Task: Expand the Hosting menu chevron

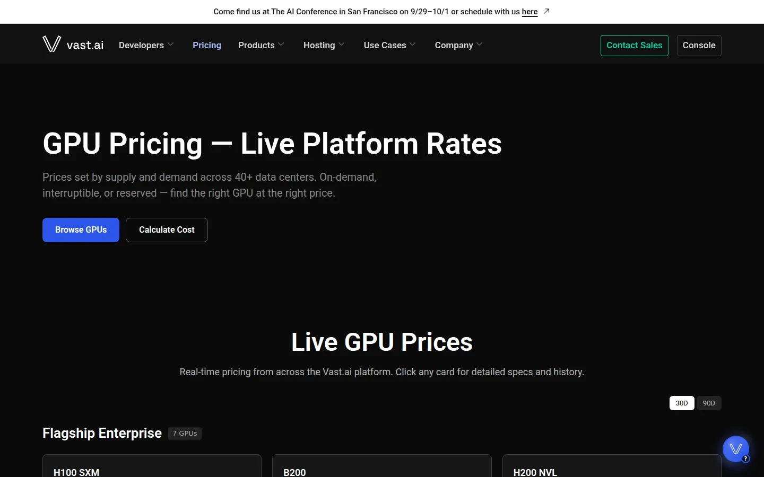Action: pyautogui.click(x=342, y=45)
